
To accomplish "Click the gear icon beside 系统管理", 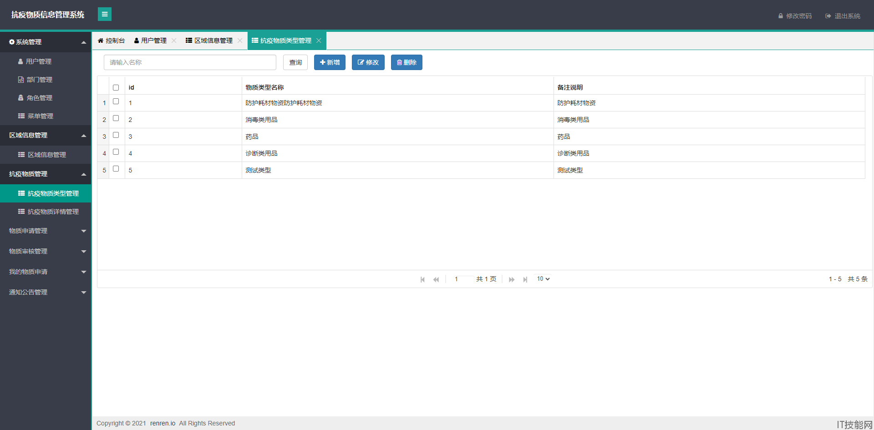I will [x=12, y=42].
